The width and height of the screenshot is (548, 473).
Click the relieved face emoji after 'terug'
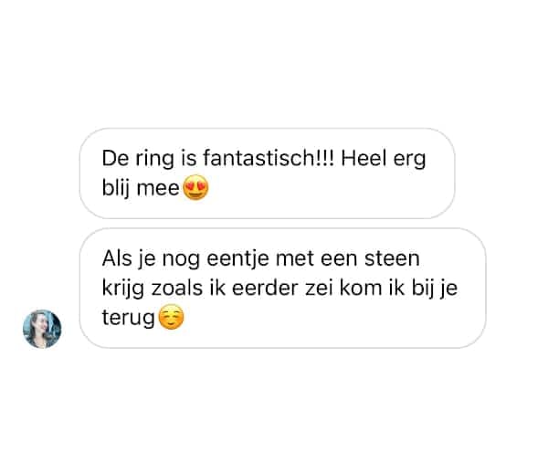pos(171,317)
